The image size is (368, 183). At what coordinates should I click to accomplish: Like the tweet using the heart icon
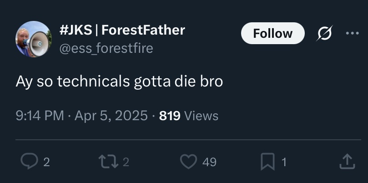tap(187, 161)
